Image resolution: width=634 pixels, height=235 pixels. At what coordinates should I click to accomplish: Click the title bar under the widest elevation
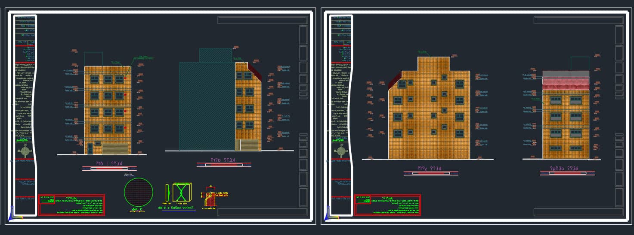click(x=431, y=173)
